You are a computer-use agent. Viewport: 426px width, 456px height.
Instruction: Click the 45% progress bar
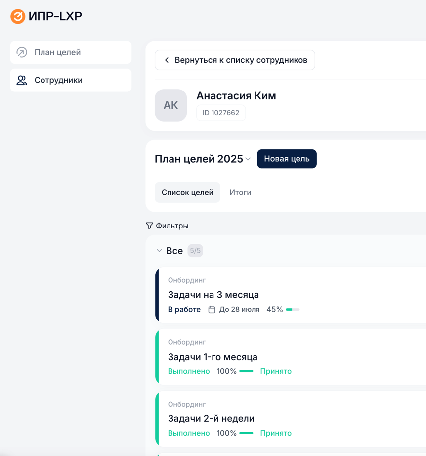[x=293, y=310]
